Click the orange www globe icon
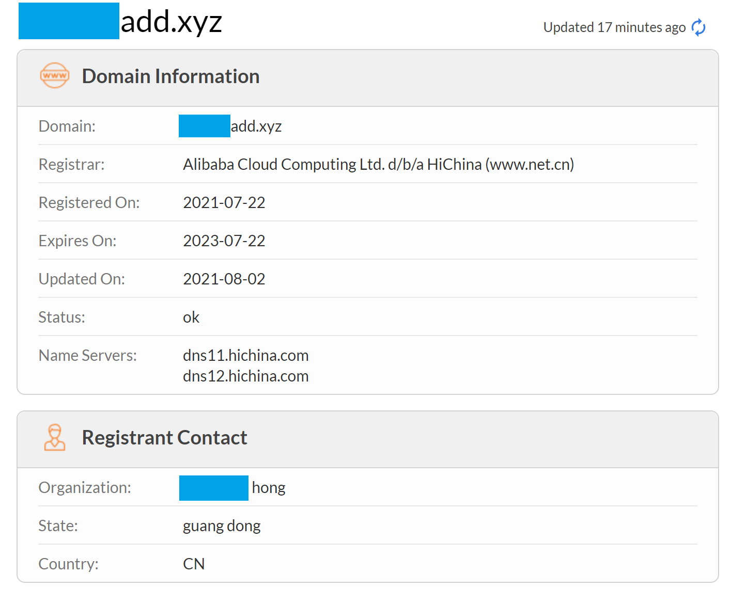This screenshot has height=589, width=731. point(54,75)
